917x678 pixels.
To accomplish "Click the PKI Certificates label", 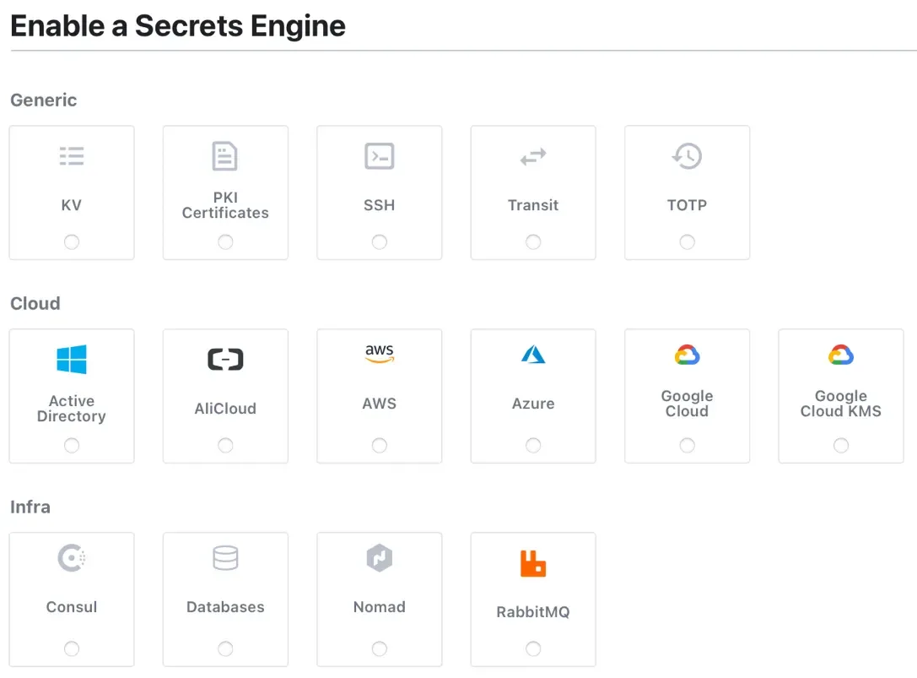I will [225, 205].
